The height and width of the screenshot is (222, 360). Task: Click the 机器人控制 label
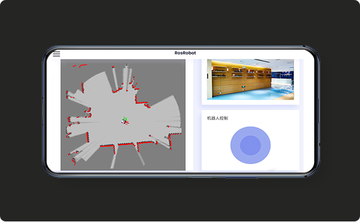217,118
